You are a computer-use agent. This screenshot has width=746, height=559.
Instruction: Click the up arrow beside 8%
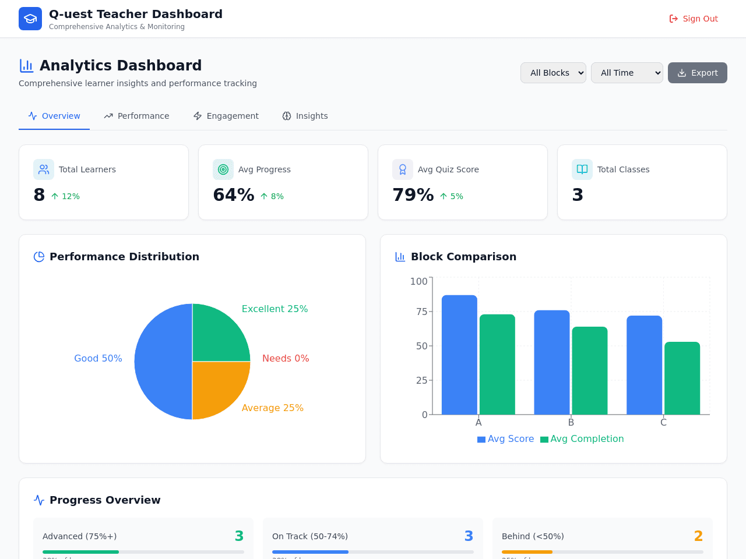click(x=264, y=196)
